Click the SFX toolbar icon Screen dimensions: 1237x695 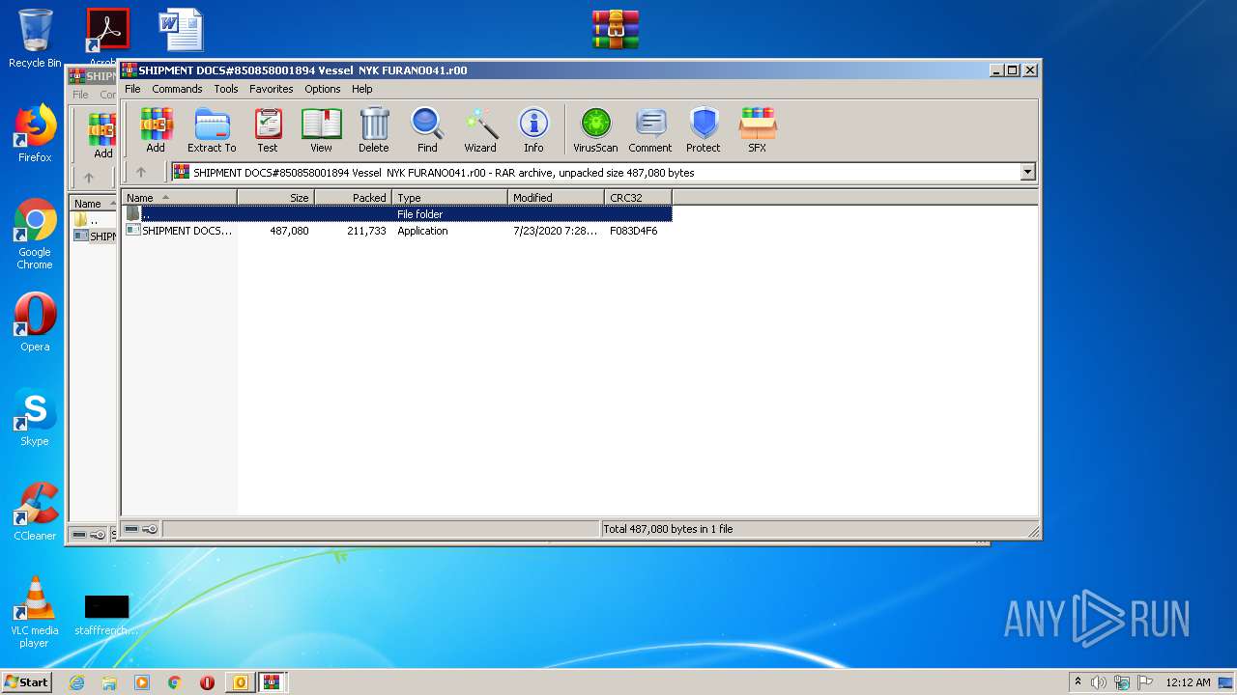[x=758, y=129]
